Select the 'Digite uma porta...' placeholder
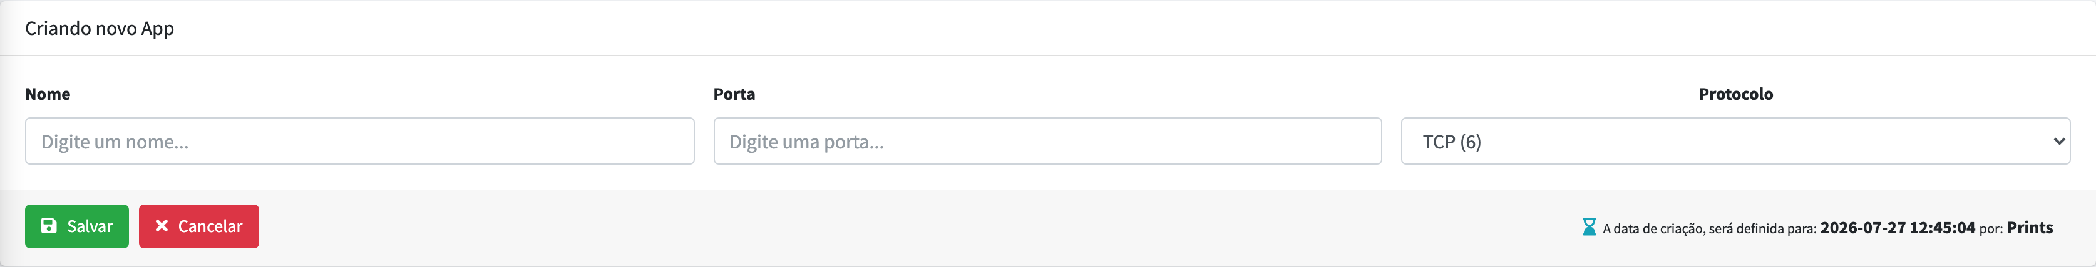This screenshot has height=267, width=2096. [x=806, y=142]
